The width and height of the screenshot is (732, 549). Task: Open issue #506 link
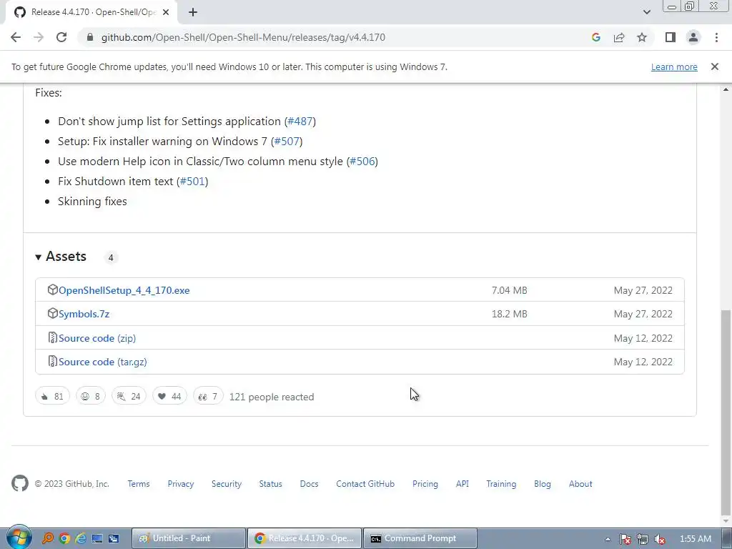tap(362, 162)
